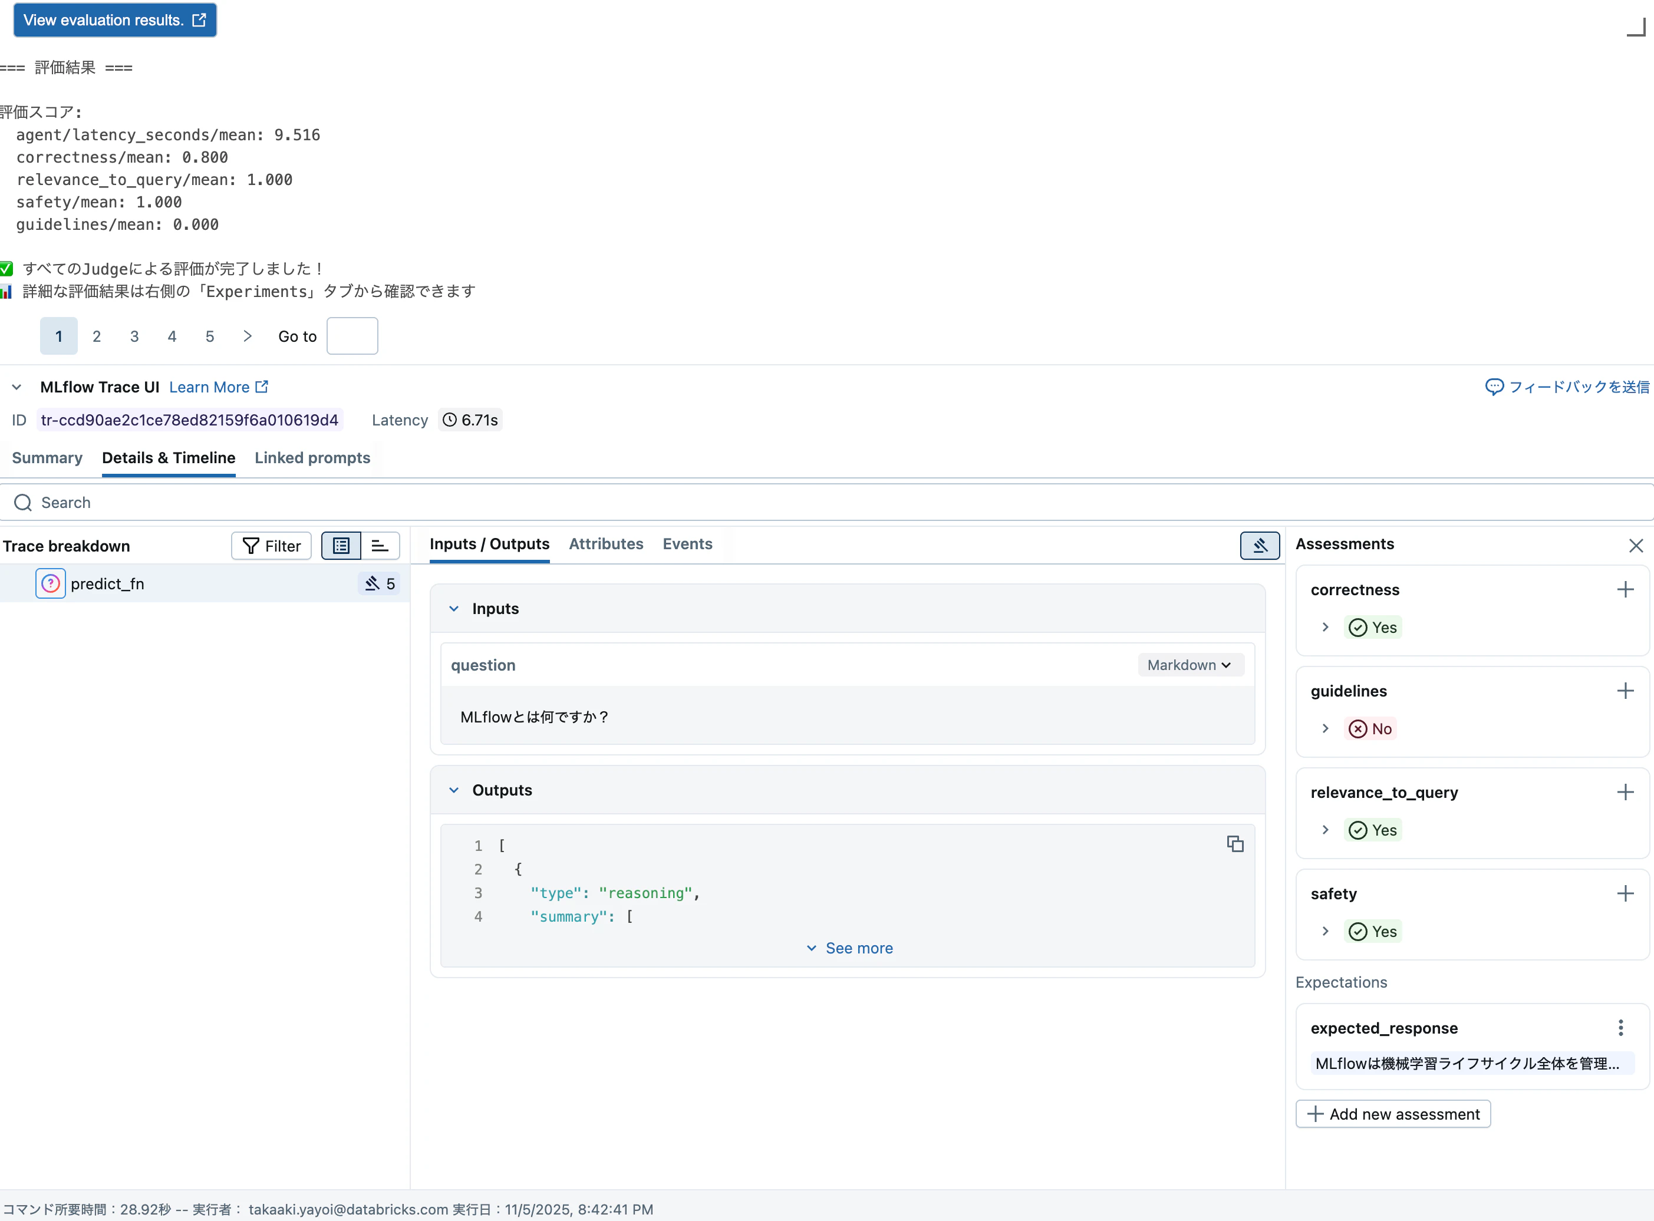Select the timeline gantt view icon
This screenshot has width=1654, height=1221.
pyautogui.click(x=380, y=546)
